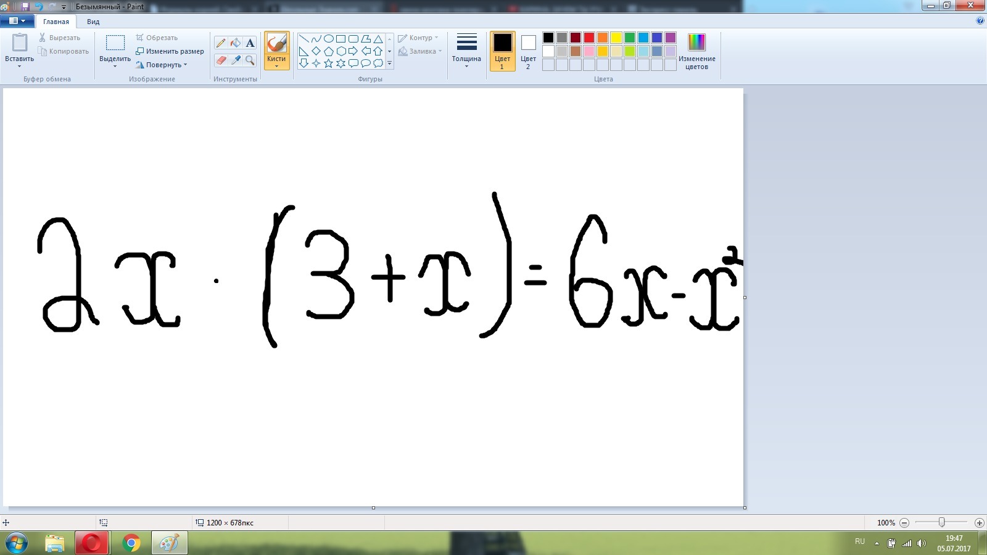Select the Magnifier tool
The height and width of the screenshot is (555, 987).
point(250,60)
